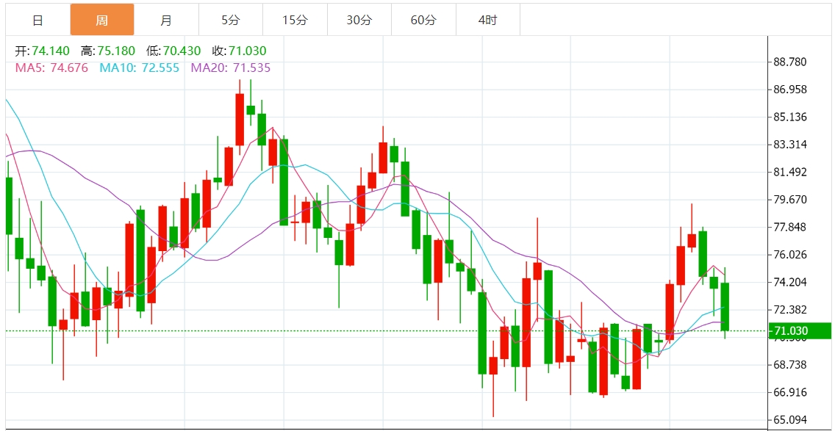Click the MA5: 74.676 indicator label
Image resolution: width=835 pixels, height=431 pixels.
click(x=51, y=68)
